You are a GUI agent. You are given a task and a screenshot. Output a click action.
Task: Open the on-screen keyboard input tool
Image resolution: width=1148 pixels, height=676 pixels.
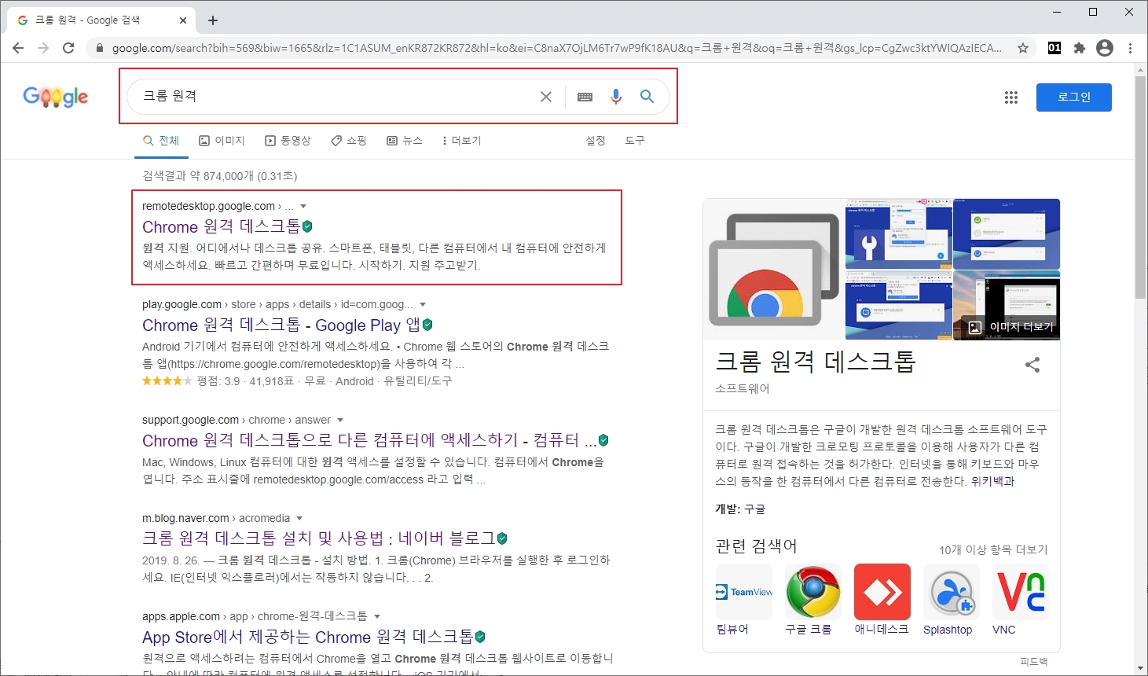[x=585, y=97]
